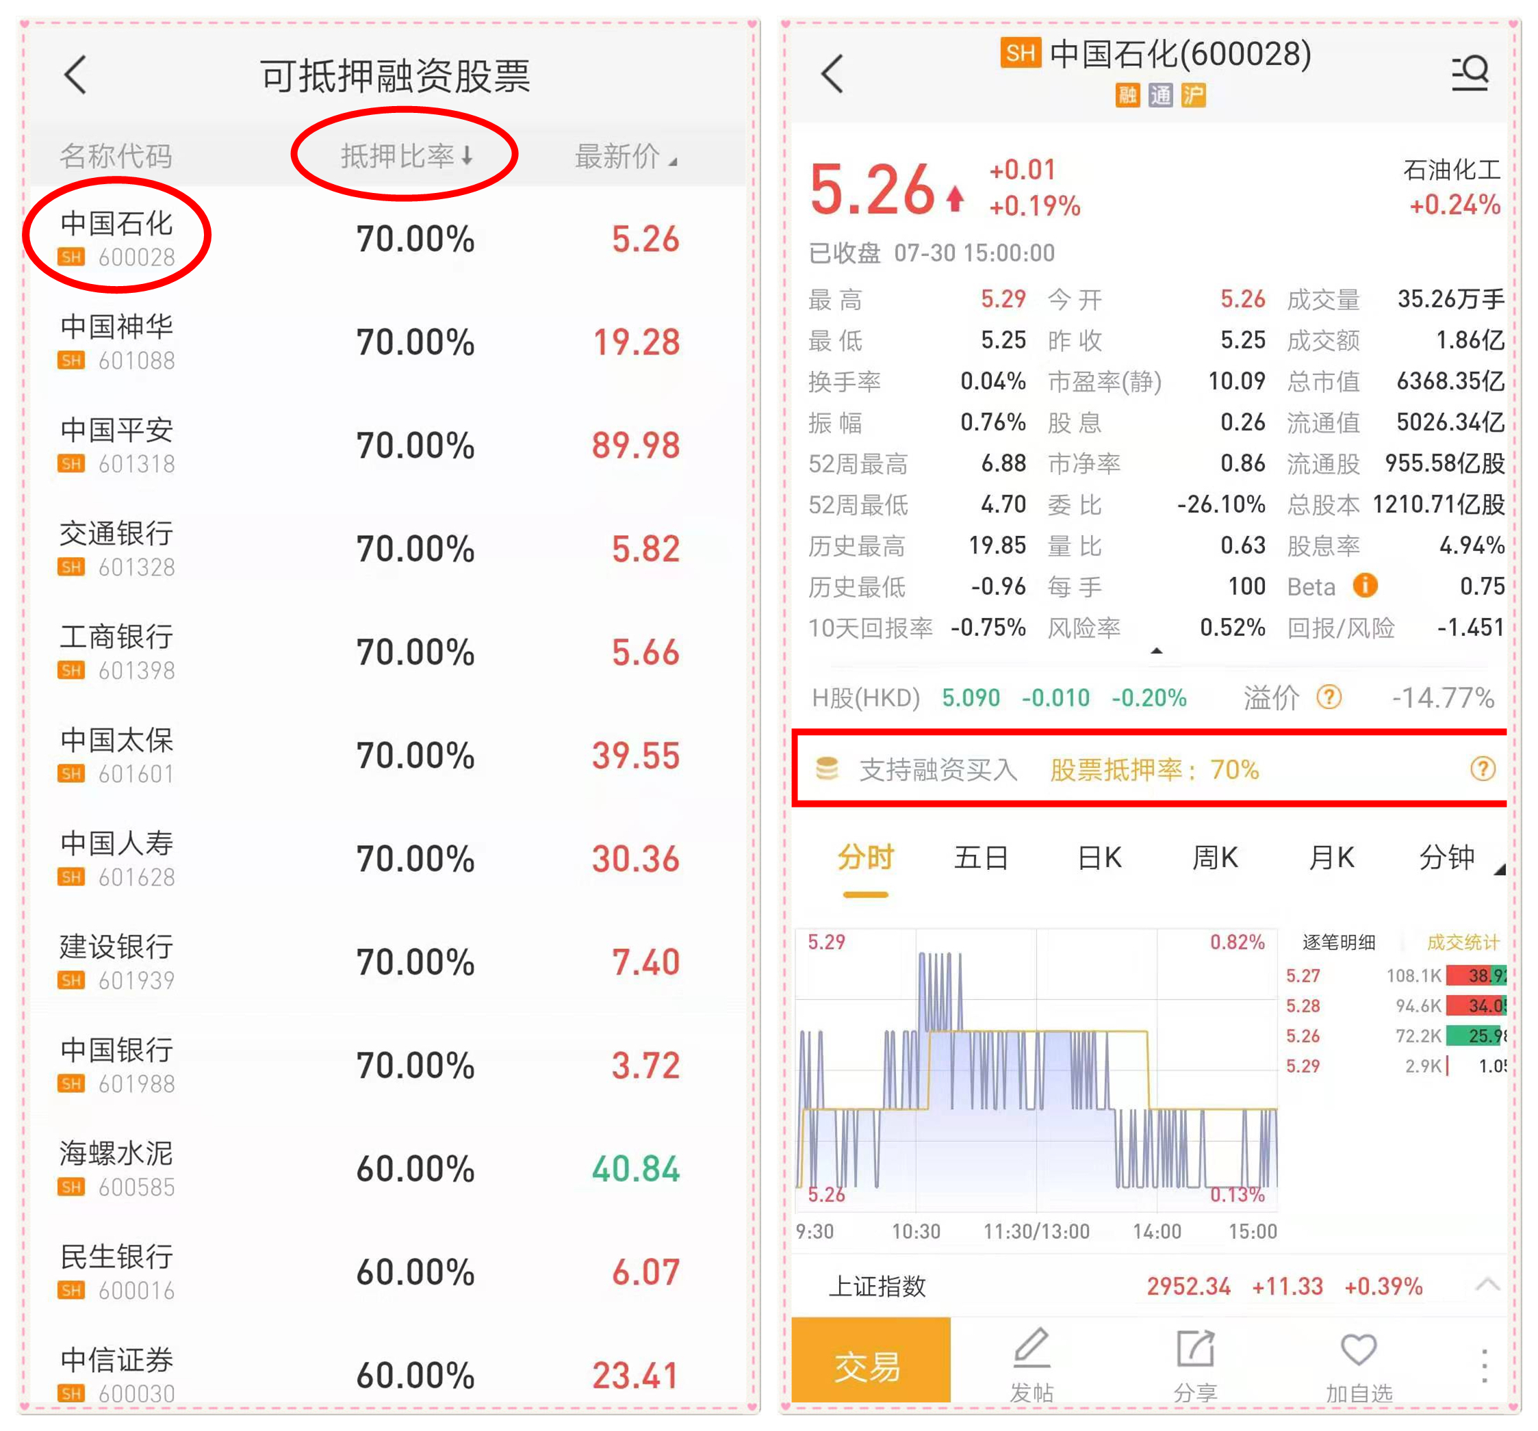Open the stock search icon top right
The width and height of the screenshot is (1538, 1431).
(x=1470, y=73)
